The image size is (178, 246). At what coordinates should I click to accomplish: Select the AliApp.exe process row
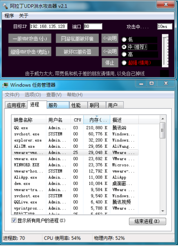click(x=75, y=177)
